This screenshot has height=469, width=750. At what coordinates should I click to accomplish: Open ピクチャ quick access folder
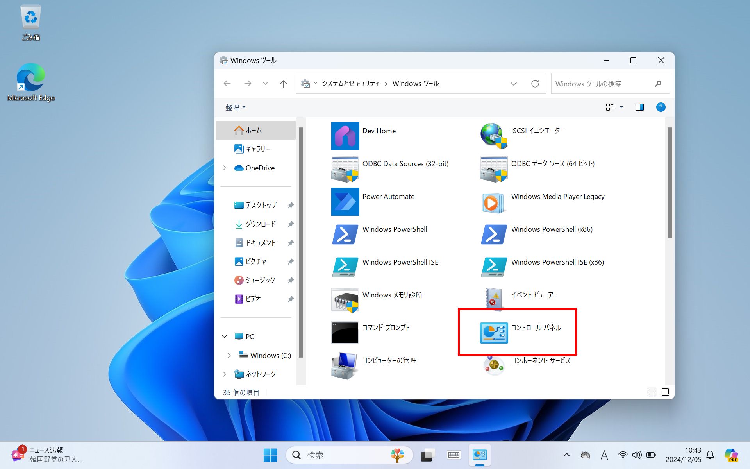(x=255, y=261)
